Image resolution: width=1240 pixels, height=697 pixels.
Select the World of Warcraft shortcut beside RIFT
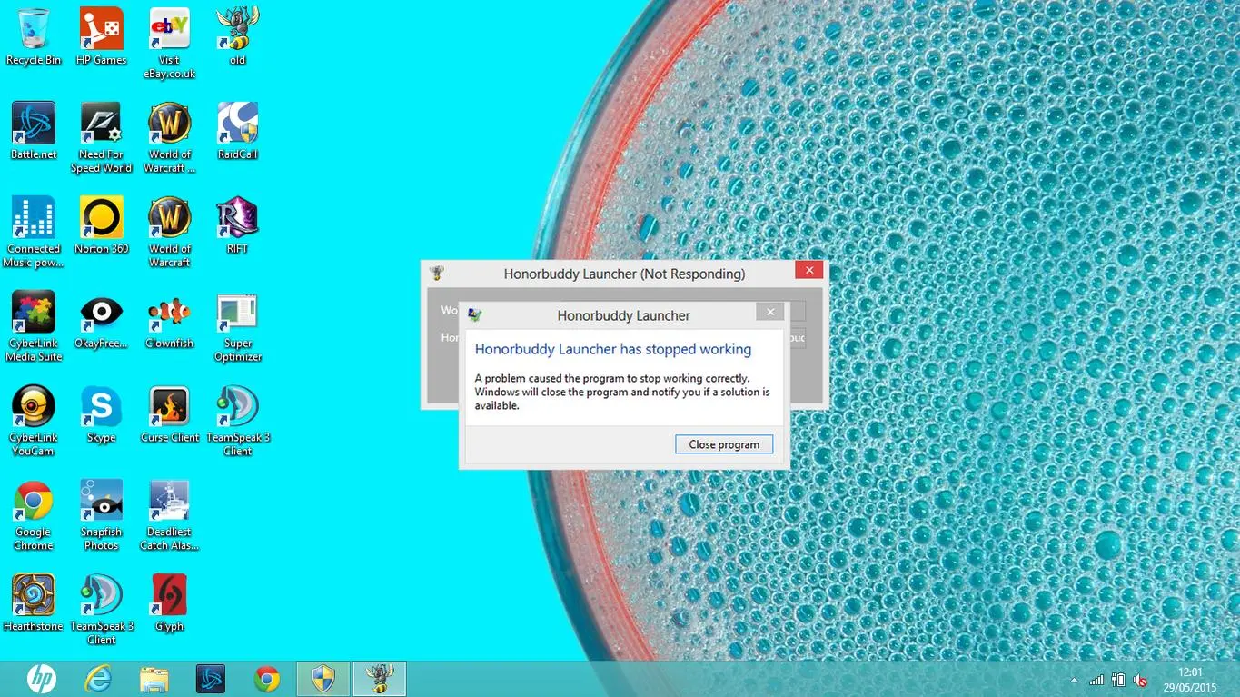(169, 232)
